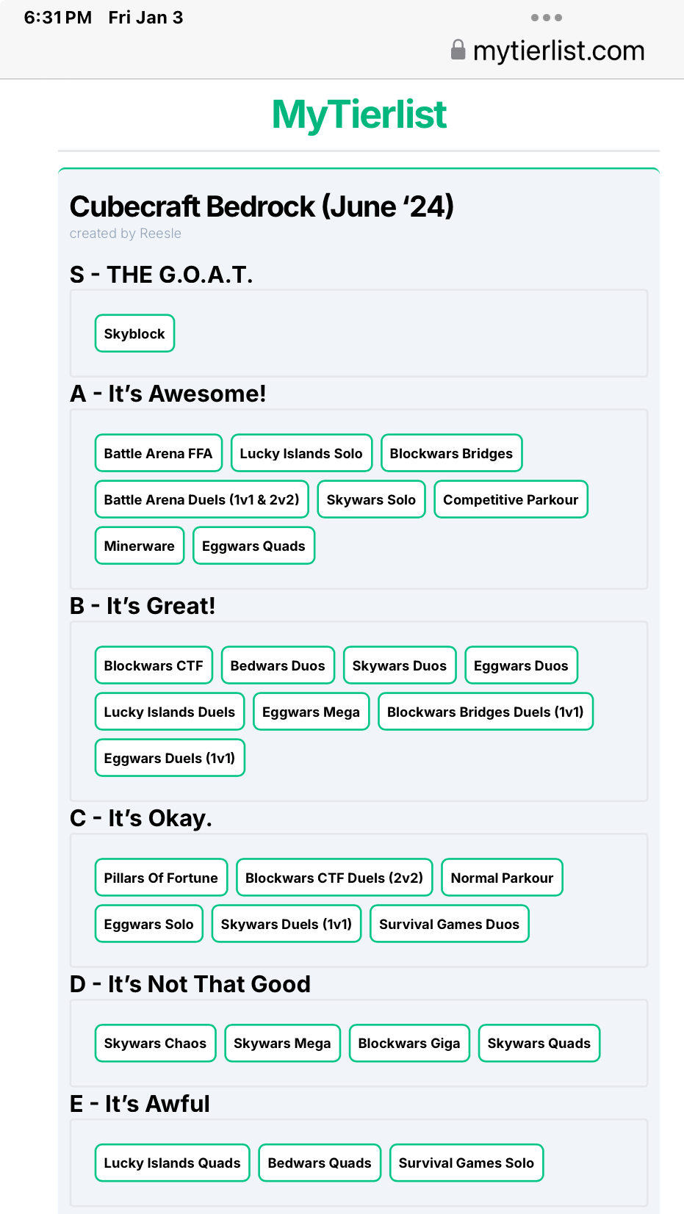
Task: Tap the lock icon beside mytierlist.com
Action: (x=458, y=50)
